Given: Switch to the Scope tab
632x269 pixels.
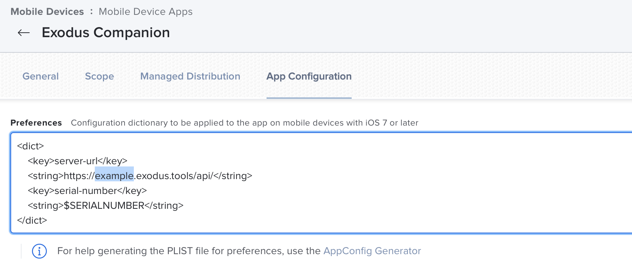Looking at the screenshot, I should 99,76.
